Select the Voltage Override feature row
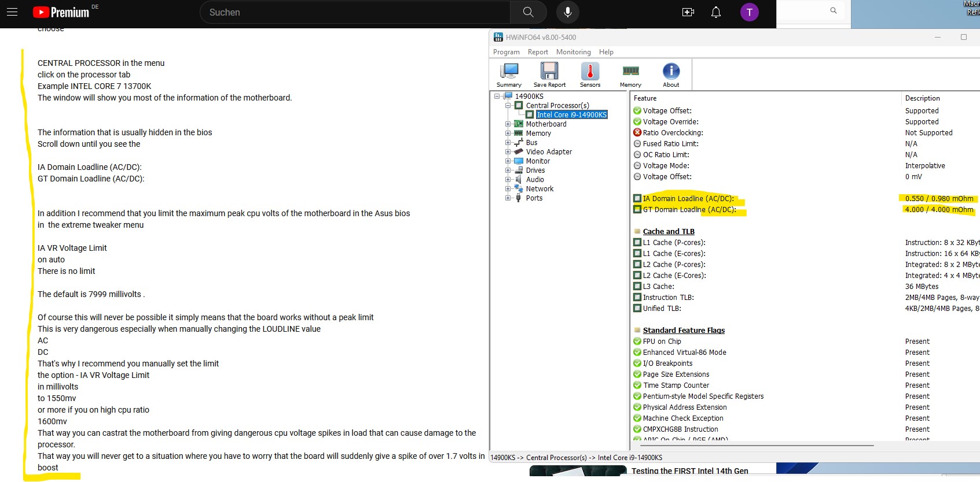Image resolution: width=980 pixels, height=482 pixels. click(806, 122)
